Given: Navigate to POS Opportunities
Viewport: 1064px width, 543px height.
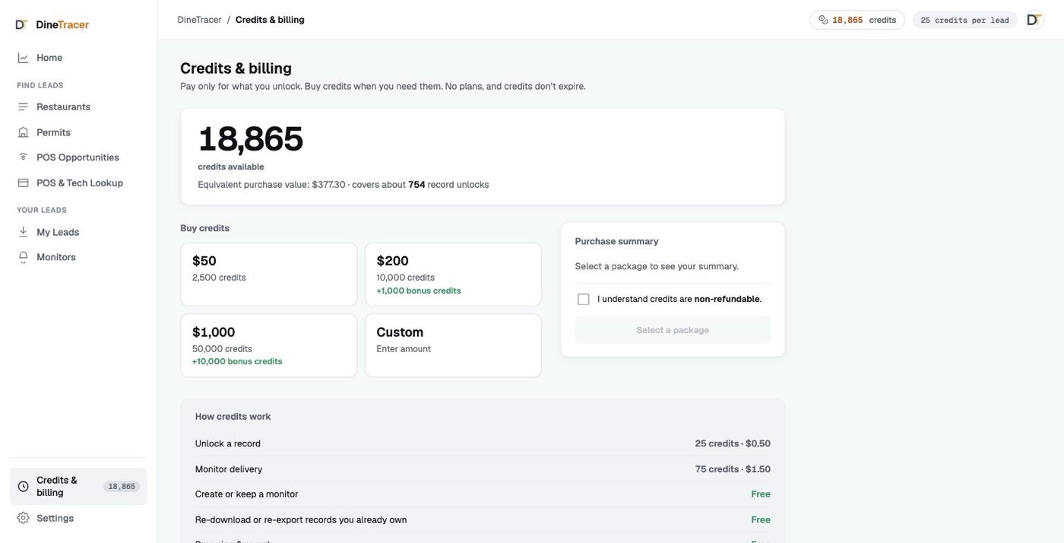Looking at the screenshot, I should 78,157.
